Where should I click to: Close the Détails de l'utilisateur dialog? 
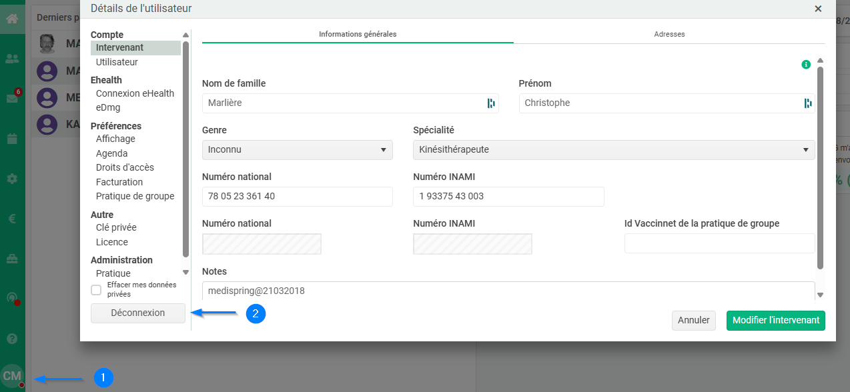click(x=818, y=9)
